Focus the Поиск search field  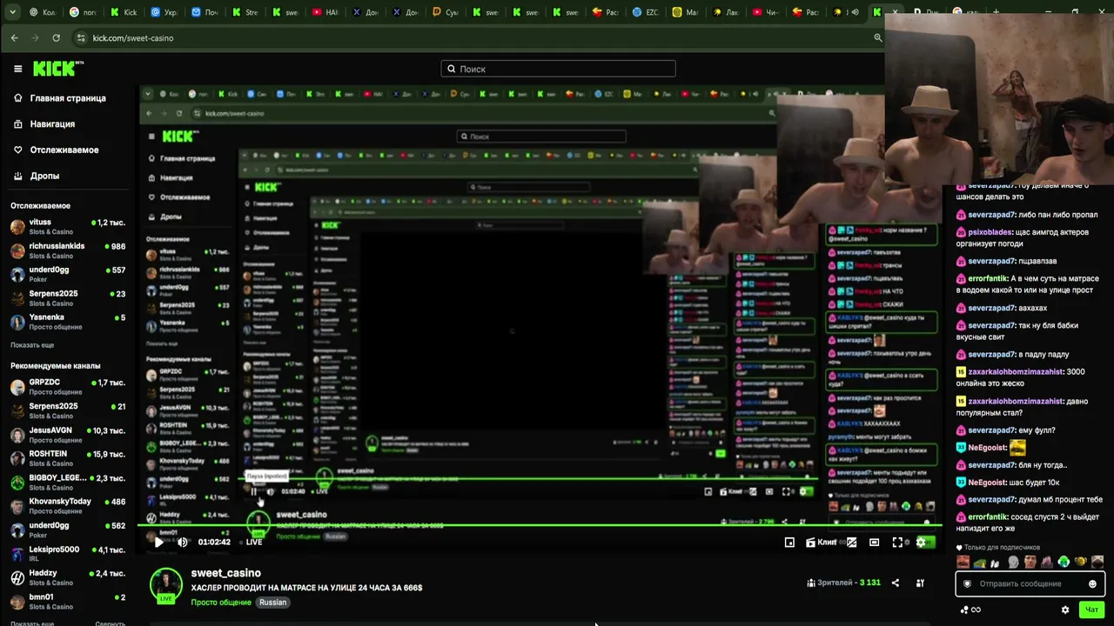pyautogui.click(x=558, y=69)
